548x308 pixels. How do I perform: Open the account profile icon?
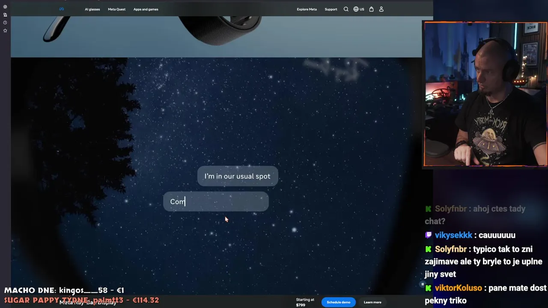pos(381,9)
